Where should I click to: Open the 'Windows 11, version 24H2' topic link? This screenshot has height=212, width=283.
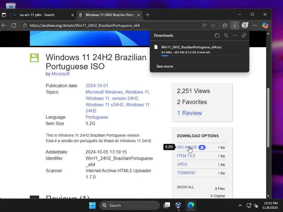(112, 98)
